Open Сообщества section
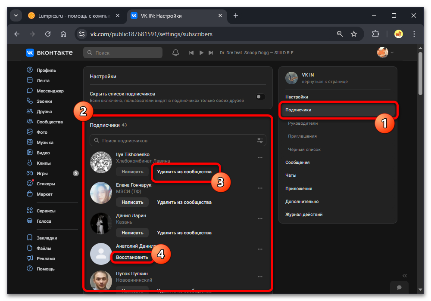 click(44, 122)
